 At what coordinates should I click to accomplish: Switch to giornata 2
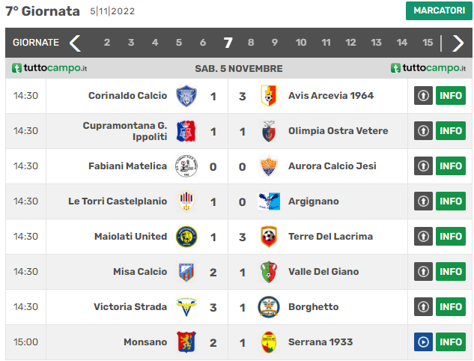pos(107,43)
